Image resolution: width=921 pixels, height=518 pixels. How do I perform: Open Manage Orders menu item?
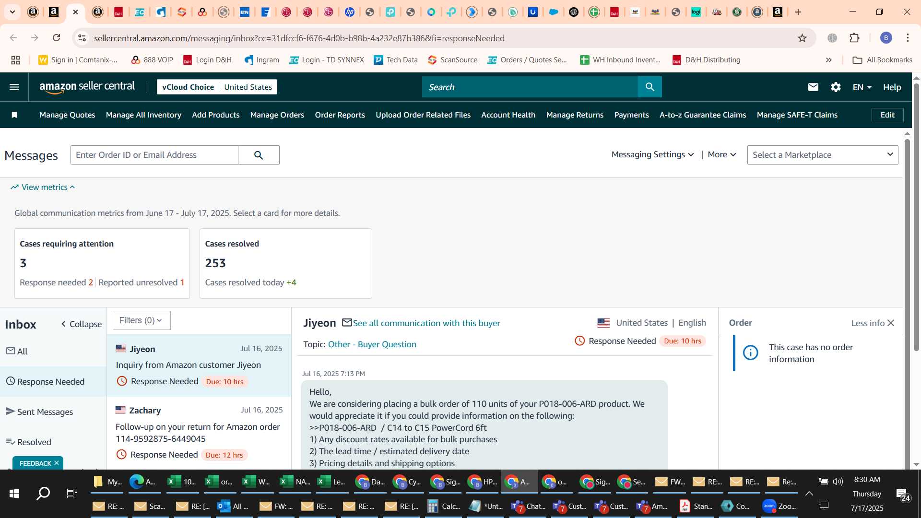[x=277, y=115]
